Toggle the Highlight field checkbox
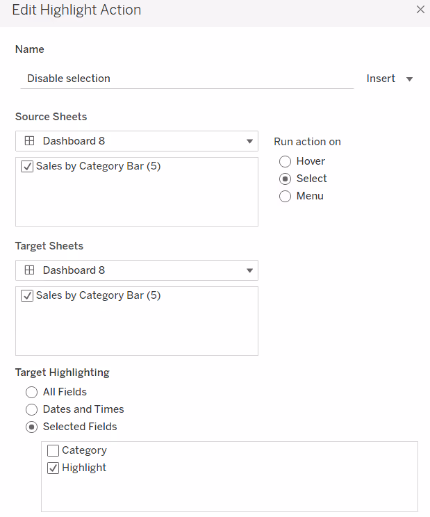The width and height of the screenshot is (430, 517). (x=53, y=468)
